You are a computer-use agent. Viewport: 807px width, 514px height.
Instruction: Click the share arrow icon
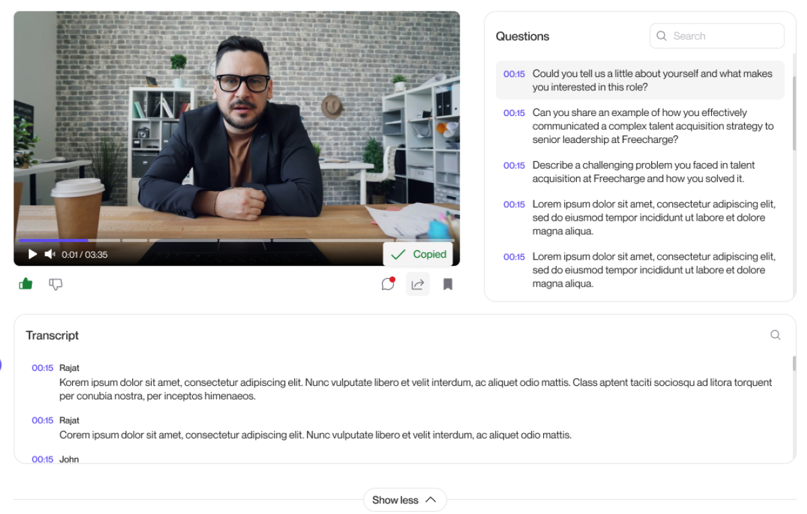click(418, 284)
